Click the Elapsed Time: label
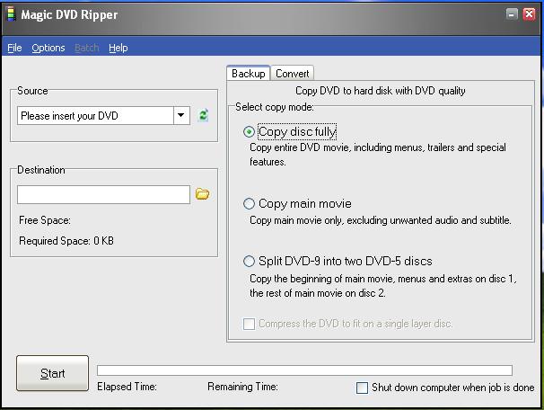Image resolution: width=544 pixels, height=410 pixels. click(x=127, y=387)
